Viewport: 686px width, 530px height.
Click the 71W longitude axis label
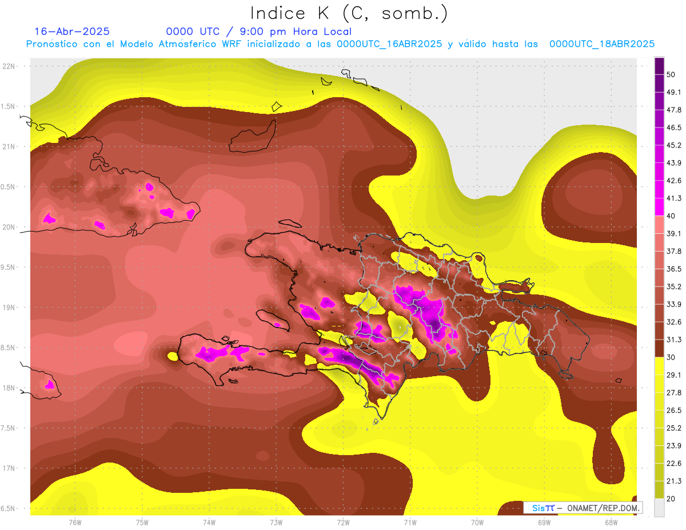click(x=410, y=522)
